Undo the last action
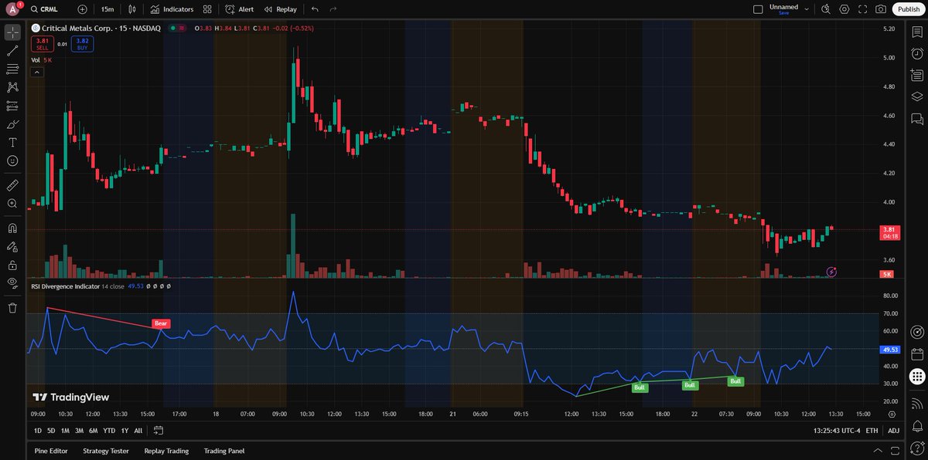Viewport: 928px width, 460px height. pos(314,9)
